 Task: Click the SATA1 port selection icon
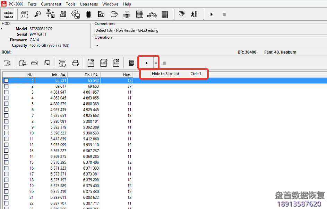click(8, 15)
